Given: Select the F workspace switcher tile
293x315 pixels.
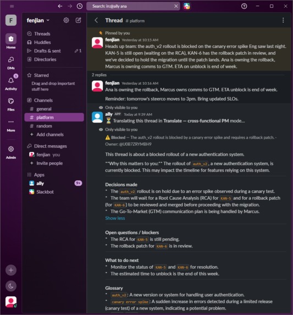Looking at the screenshot, I should click(x=11, y=20).
